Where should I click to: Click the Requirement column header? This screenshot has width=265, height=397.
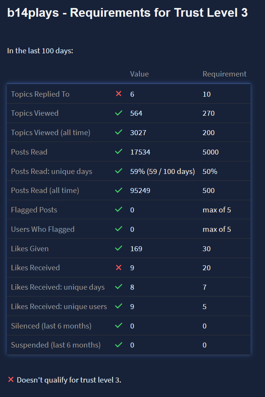coord(224,74)
